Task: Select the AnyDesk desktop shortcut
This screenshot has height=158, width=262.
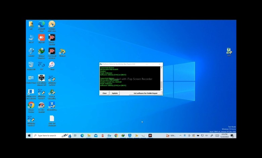Action: coord(41,39)
